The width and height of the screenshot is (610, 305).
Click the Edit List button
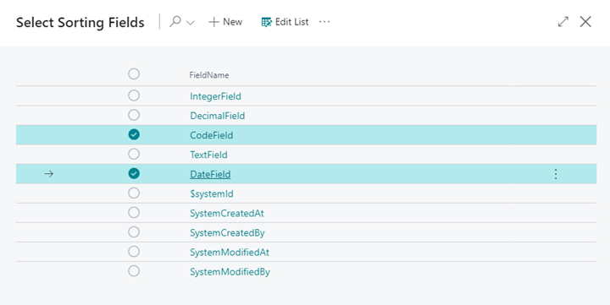[x=286, y=22]
